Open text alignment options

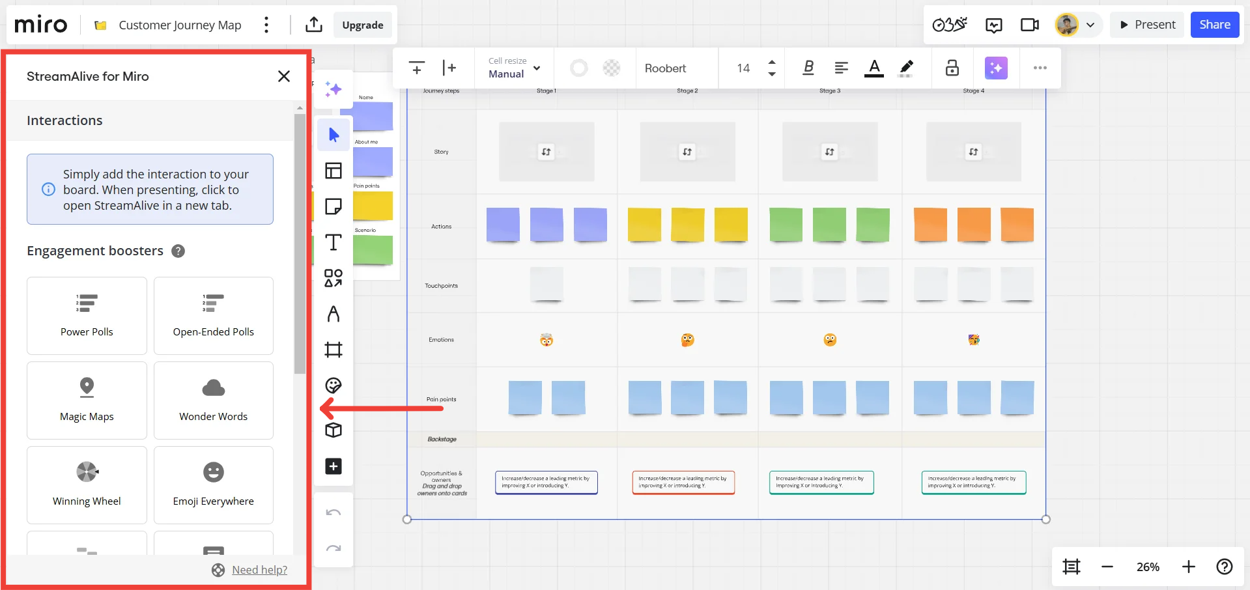pyautogui.click(x=842, y=68)
